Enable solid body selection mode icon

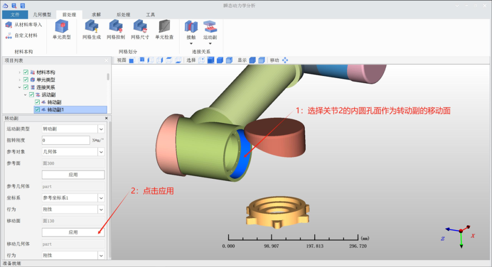coord(220,60)
